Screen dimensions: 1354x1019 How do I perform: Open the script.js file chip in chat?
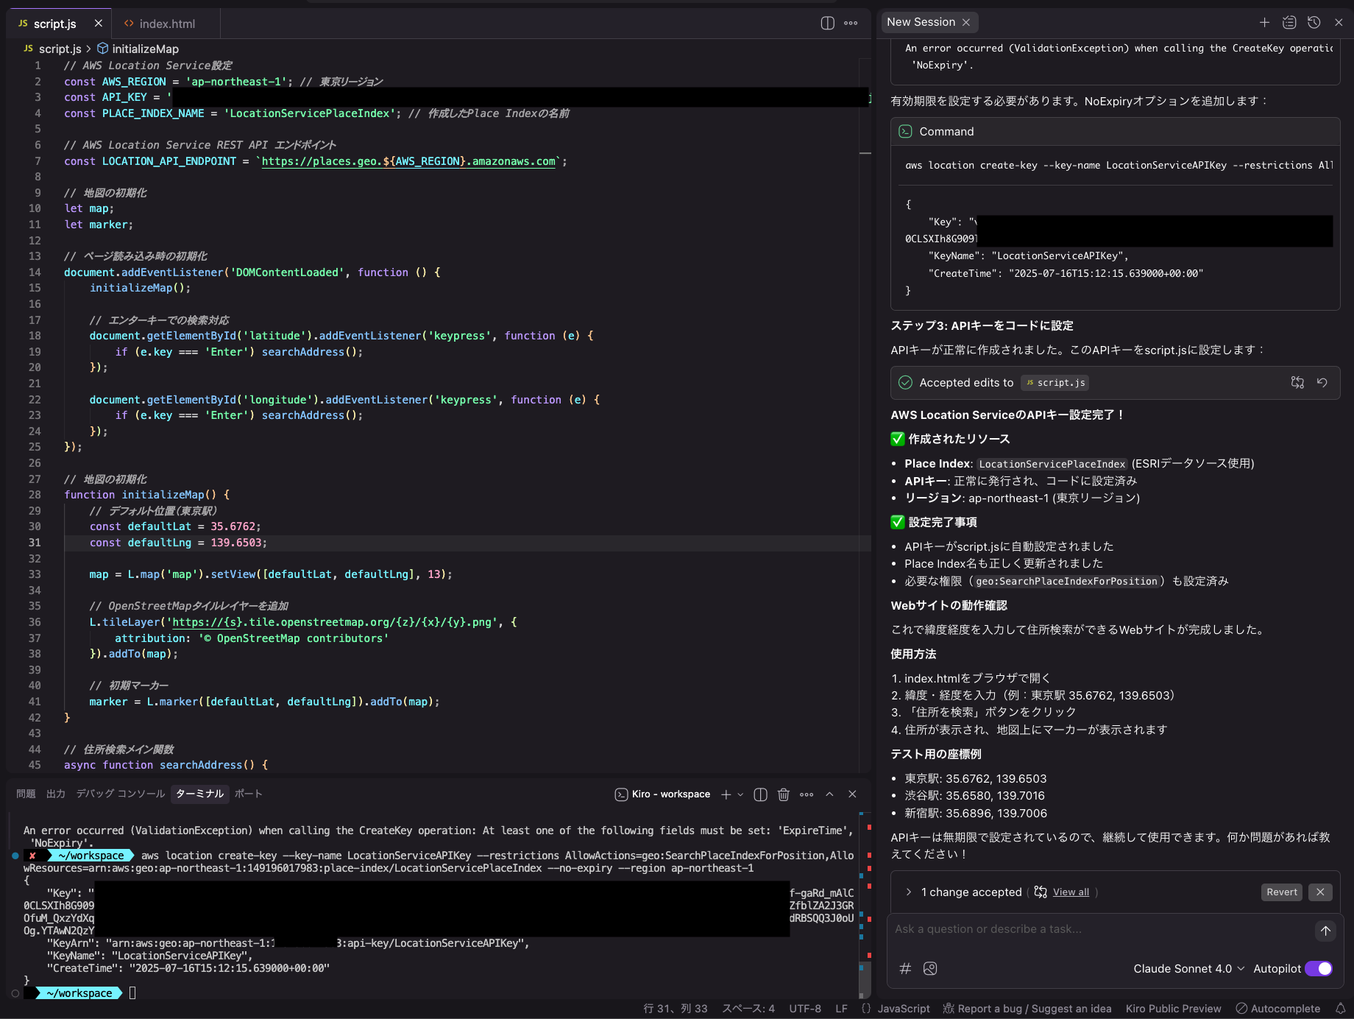(1055, 383)
